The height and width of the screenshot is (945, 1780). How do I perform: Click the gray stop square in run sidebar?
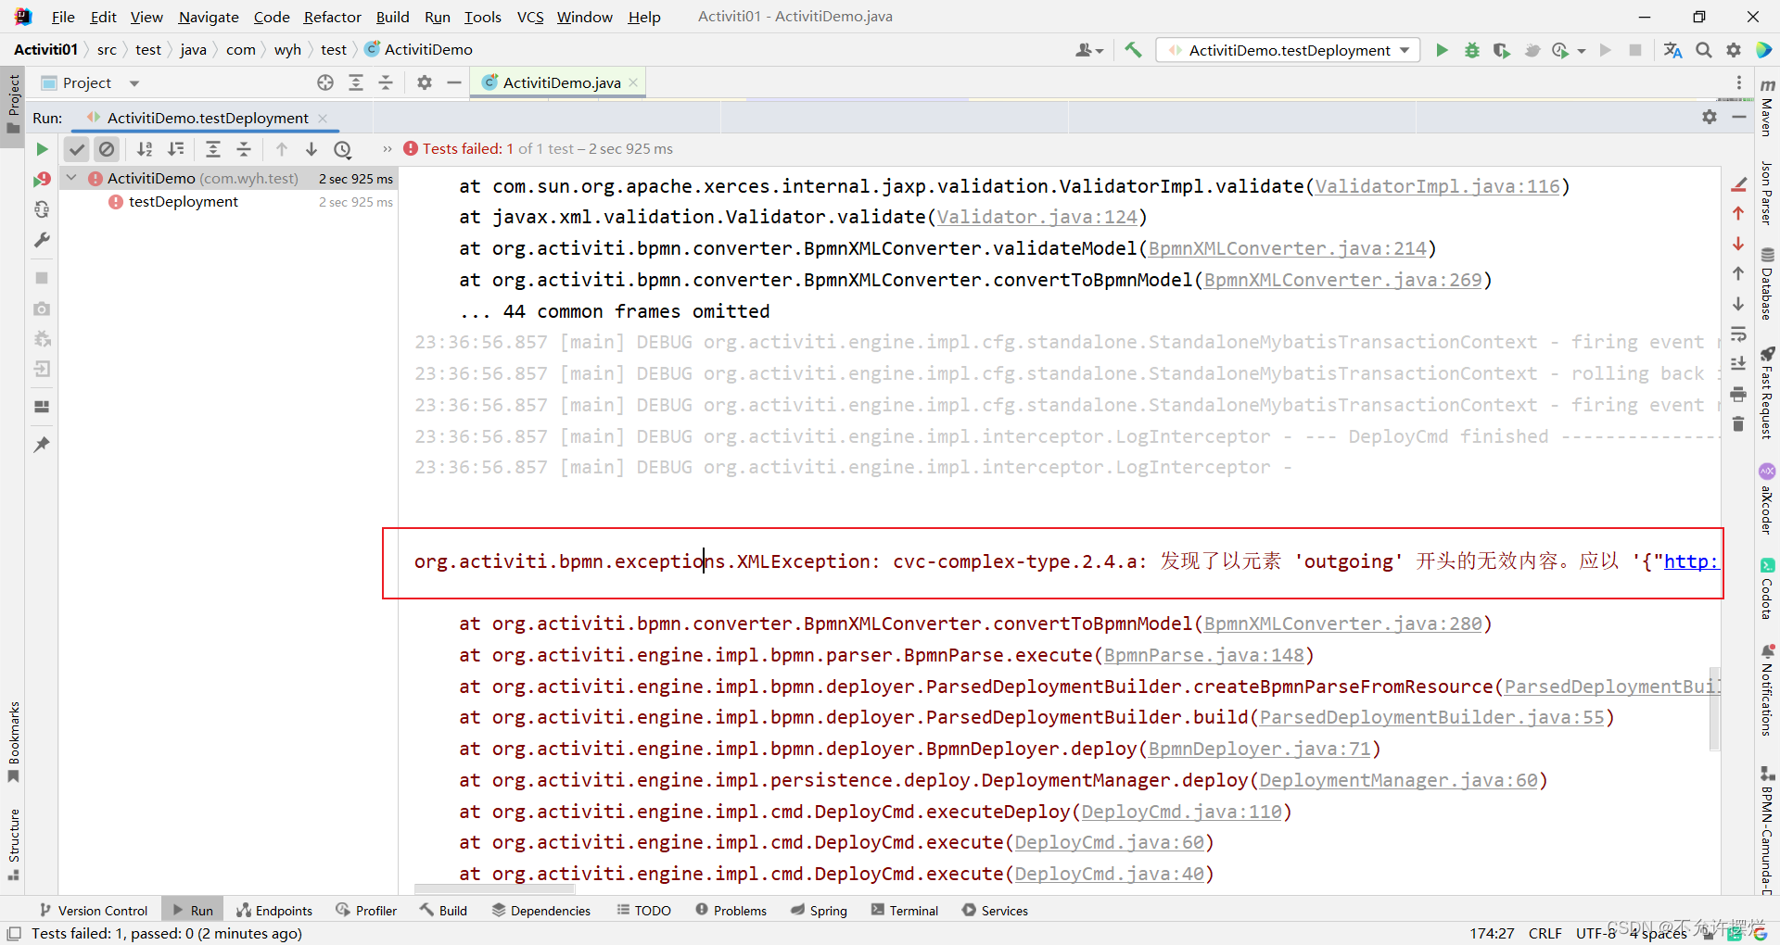[42, 278]
